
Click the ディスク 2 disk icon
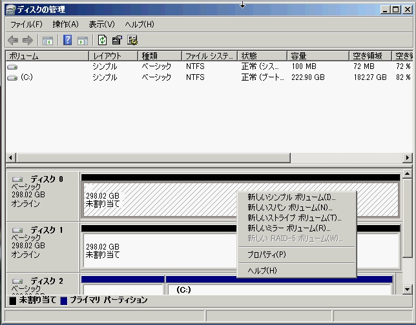pyautogui.click(x=17, y=281)
